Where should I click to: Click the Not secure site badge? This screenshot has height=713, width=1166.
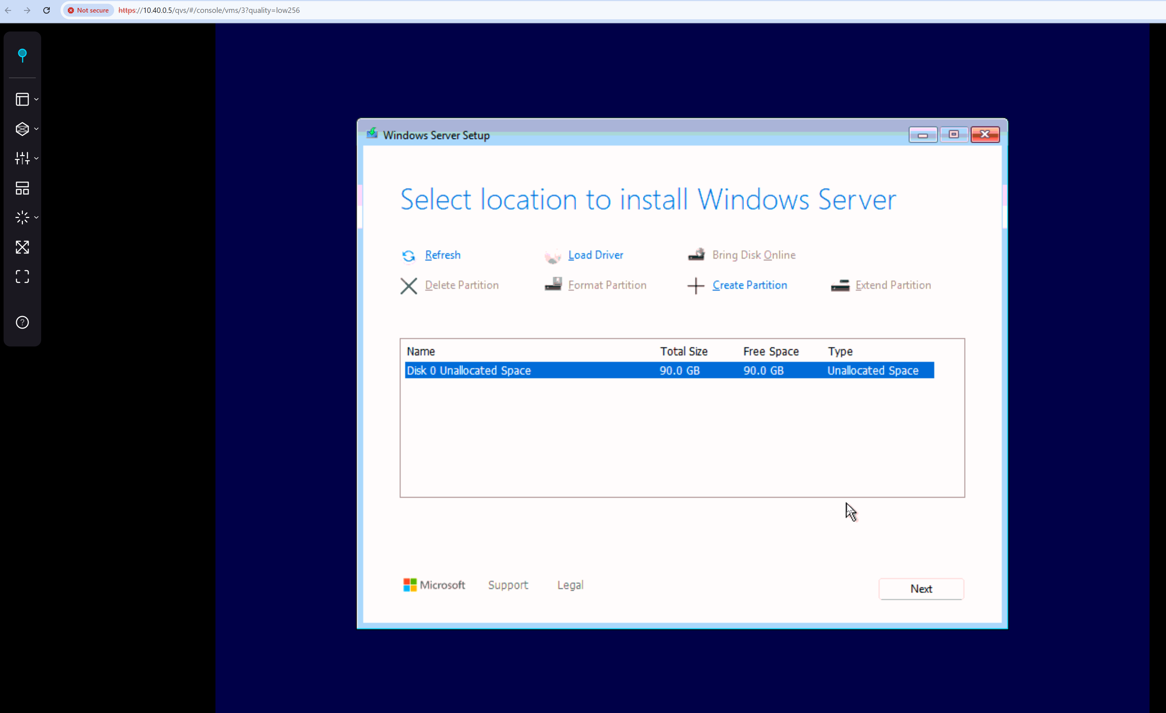coord(88,10)
